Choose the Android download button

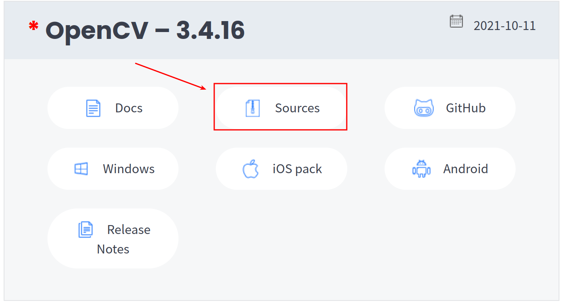pos(450,169)
